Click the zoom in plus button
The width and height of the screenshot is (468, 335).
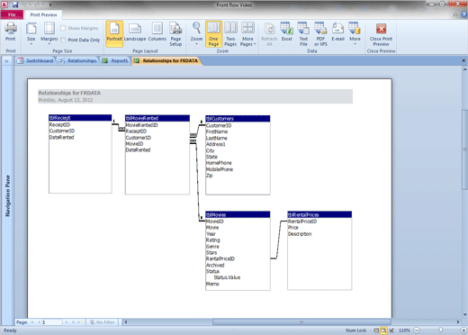(x=463, y=330)
